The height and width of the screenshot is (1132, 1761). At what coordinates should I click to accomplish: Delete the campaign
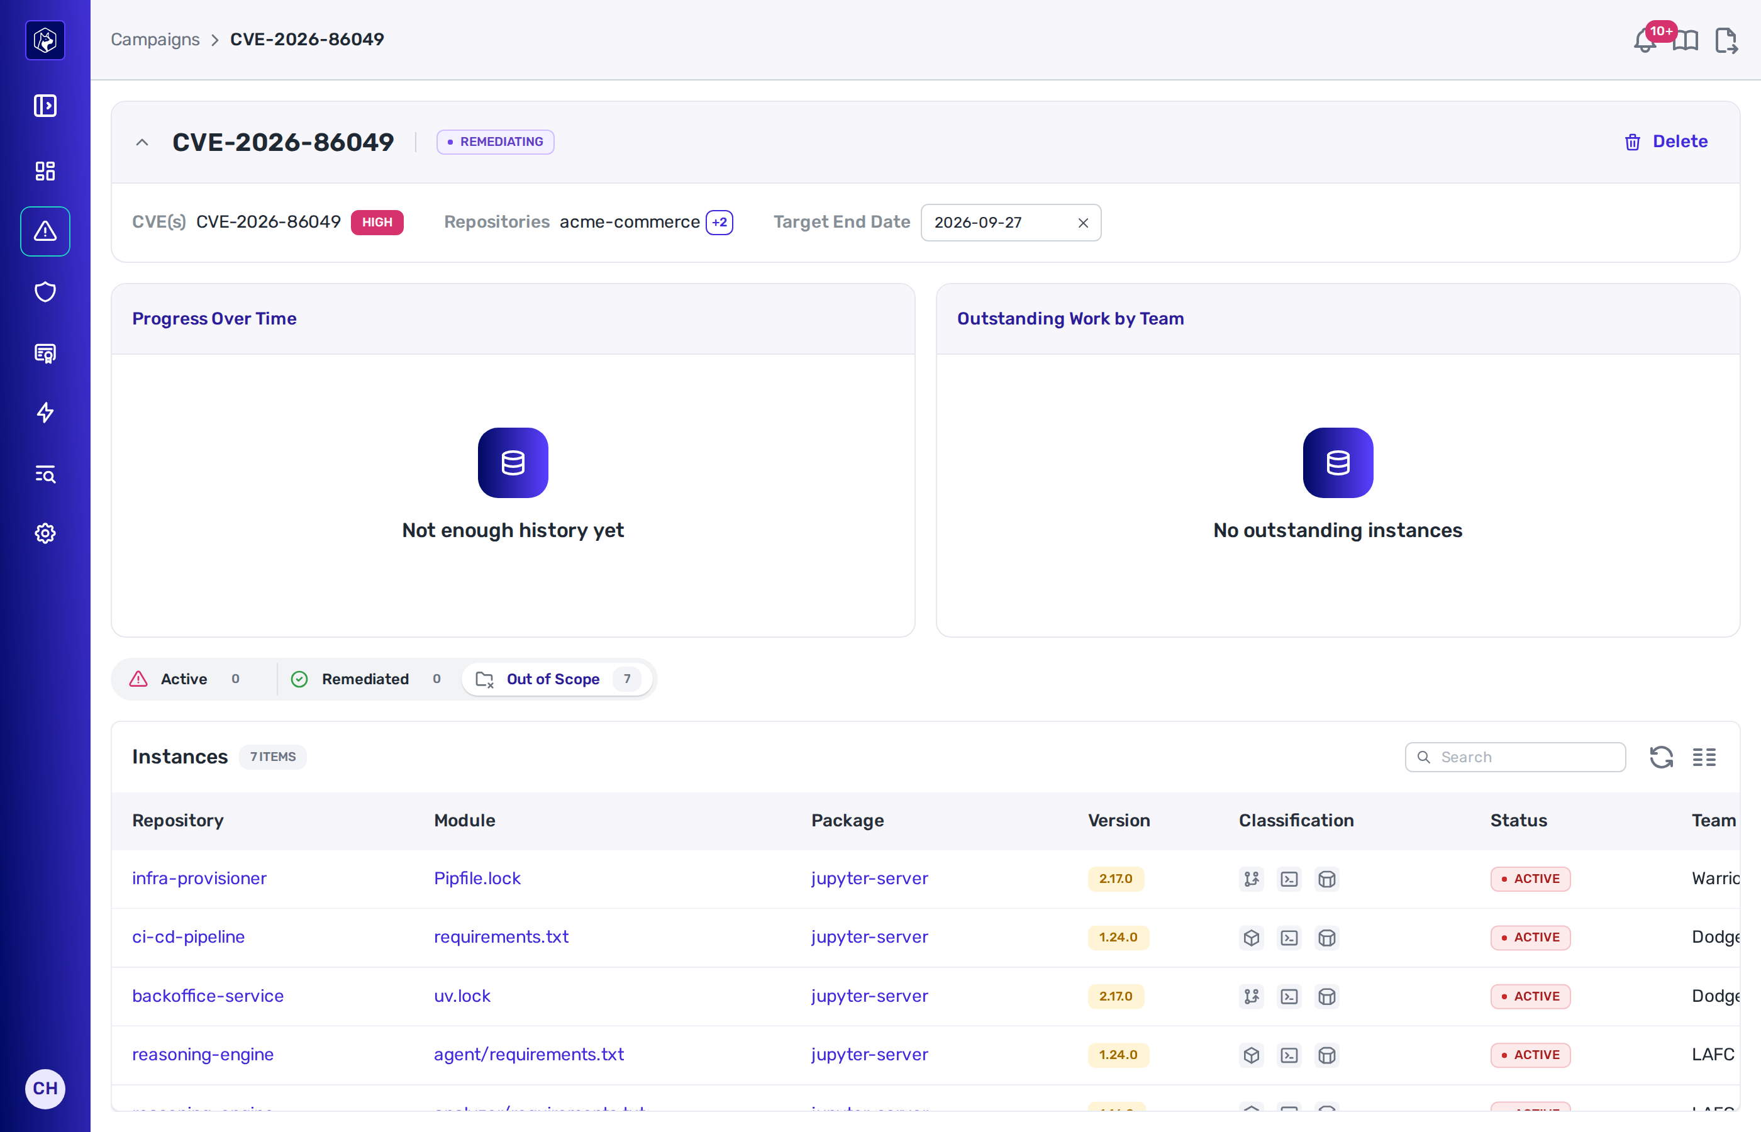tap(1665, 142)
